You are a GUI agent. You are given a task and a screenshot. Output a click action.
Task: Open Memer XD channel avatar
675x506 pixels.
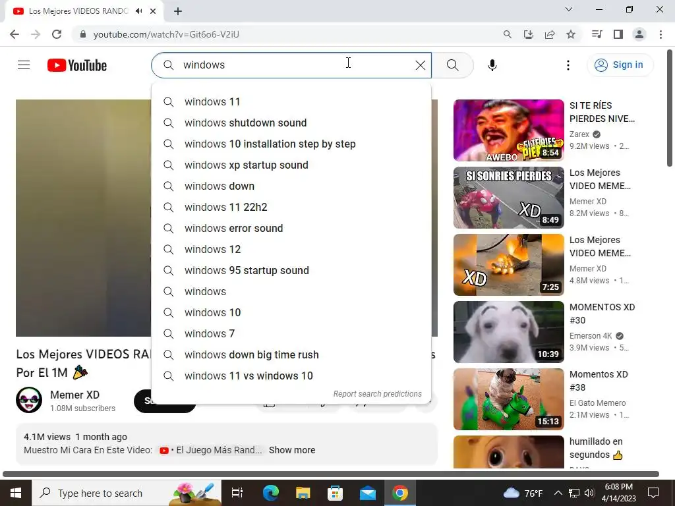pos(29,400)
